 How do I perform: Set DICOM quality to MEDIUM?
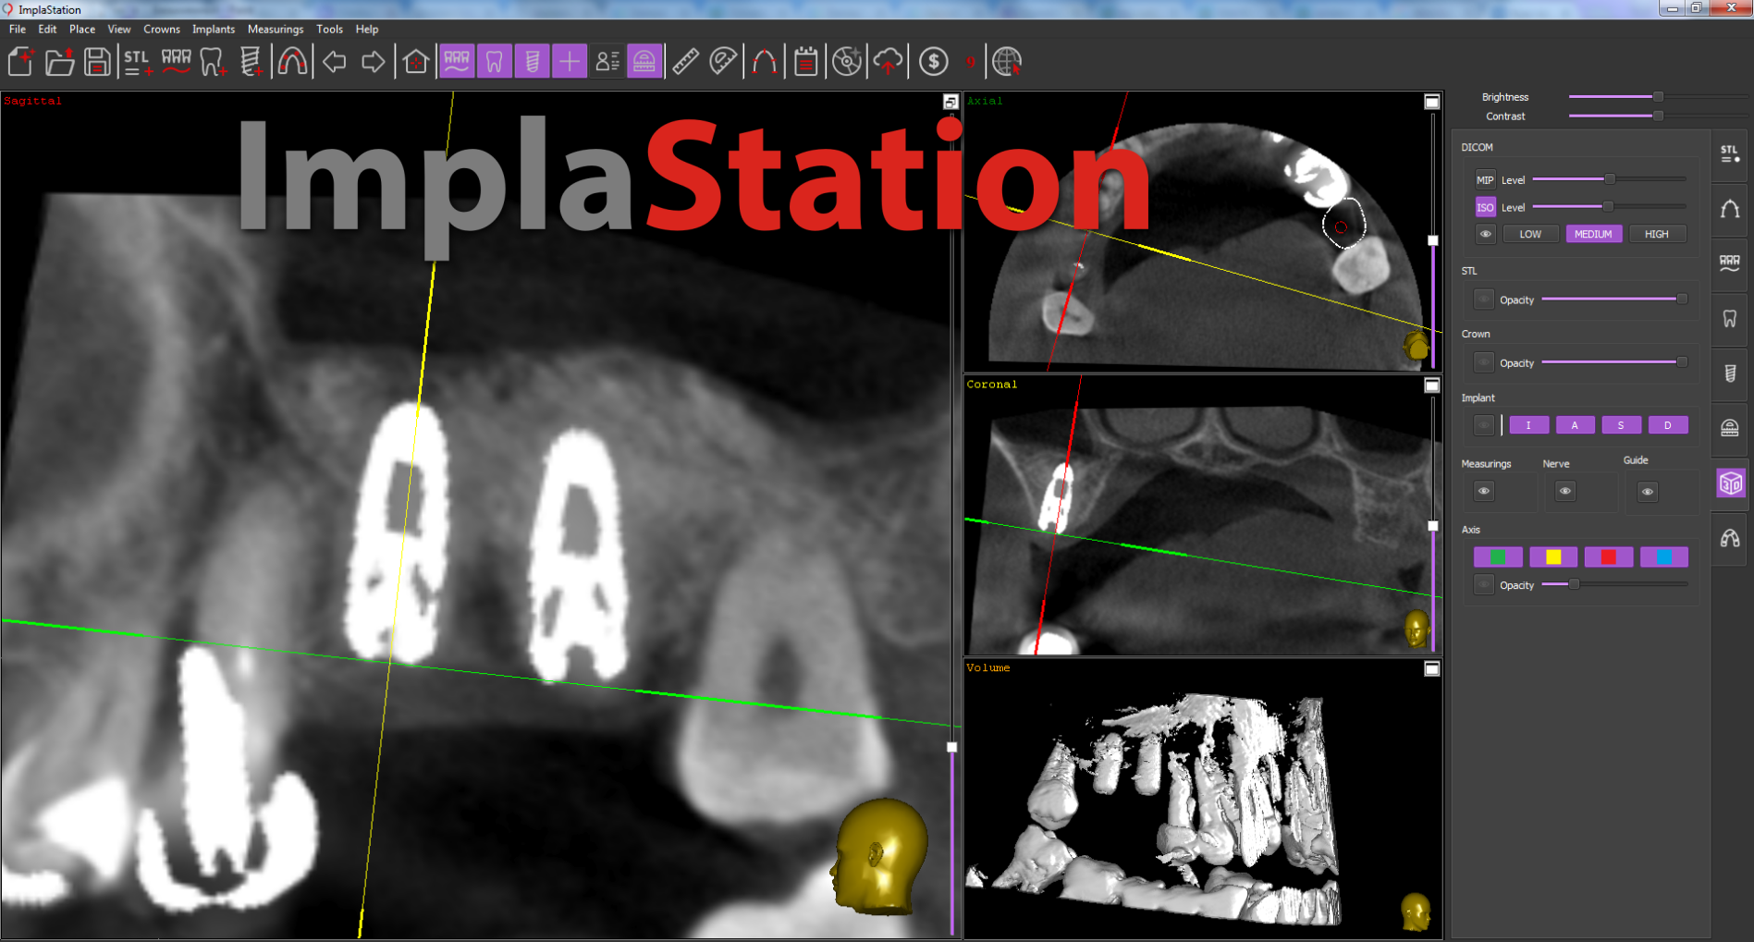[x=1593, y=234]
